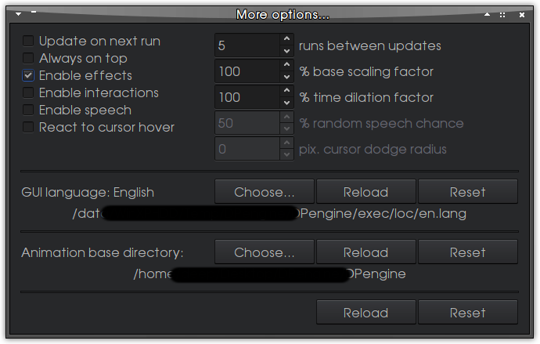Increase the time dilation factor

(286, 92)
